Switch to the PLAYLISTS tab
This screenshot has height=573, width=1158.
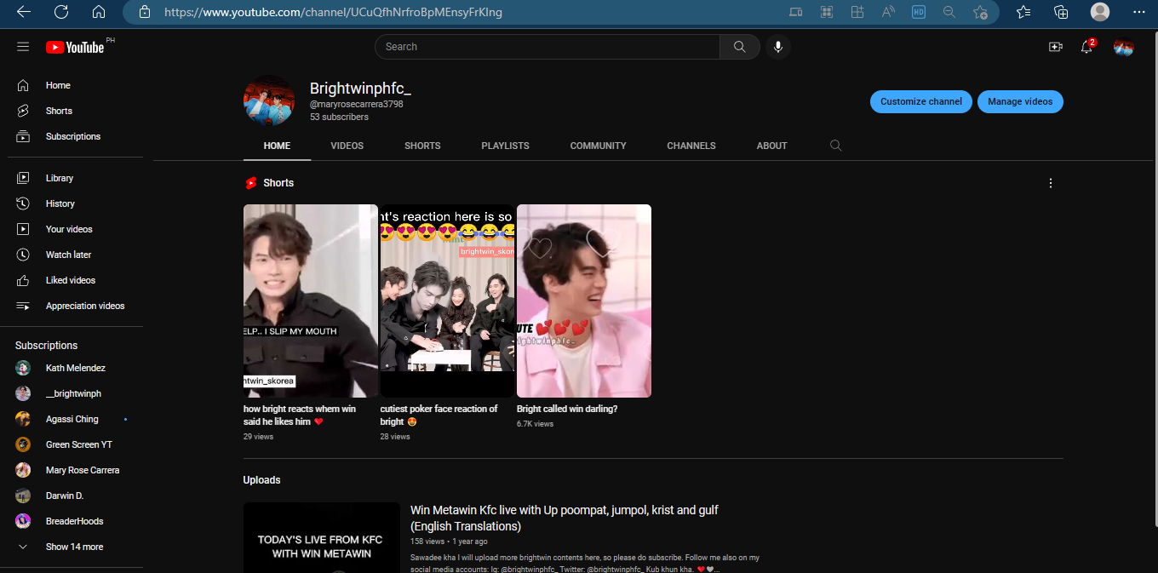point(505,146)
